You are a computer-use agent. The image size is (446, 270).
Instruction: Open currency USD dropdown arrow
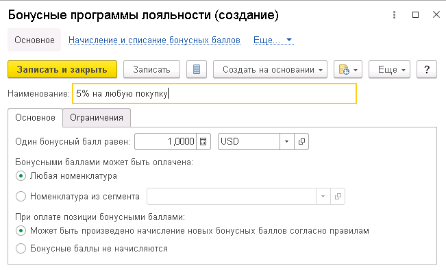(x=286, y=141)
